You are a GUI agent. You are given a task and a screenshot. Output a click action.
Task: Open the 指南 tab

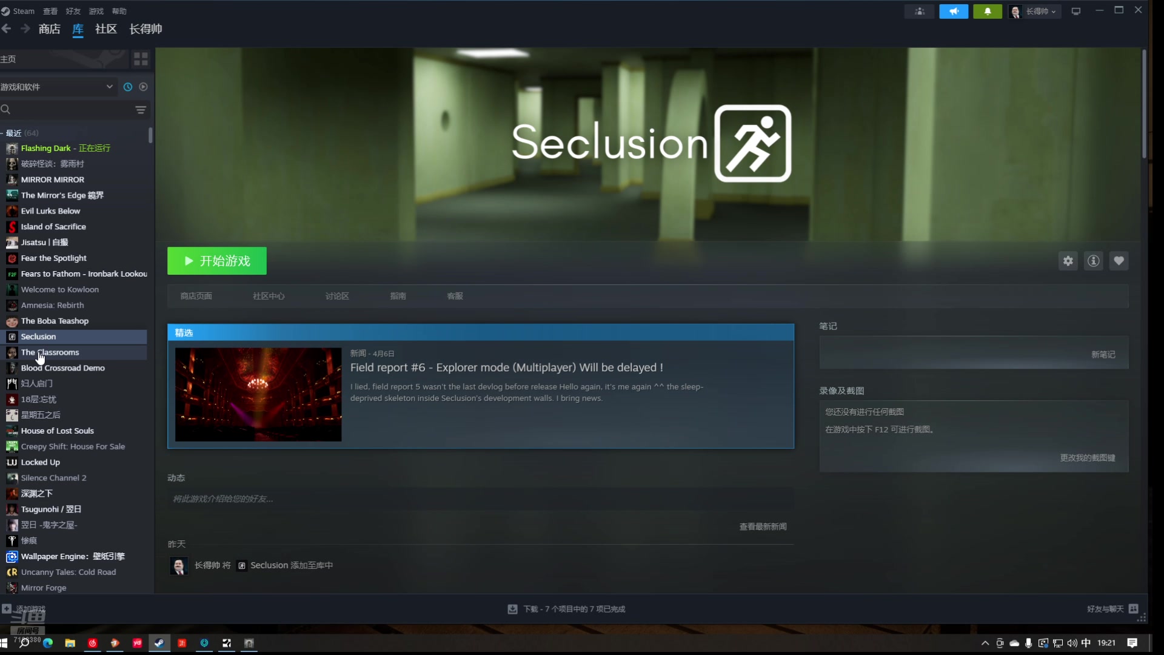(x=398, y=296)
